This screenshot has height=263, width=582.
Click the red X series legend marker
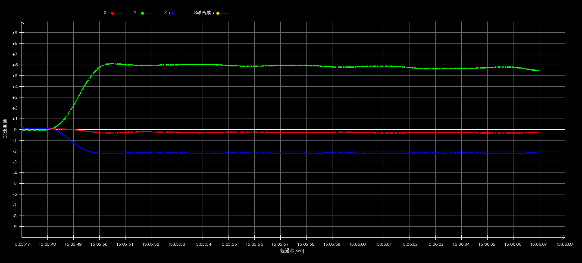coord(113,13)
